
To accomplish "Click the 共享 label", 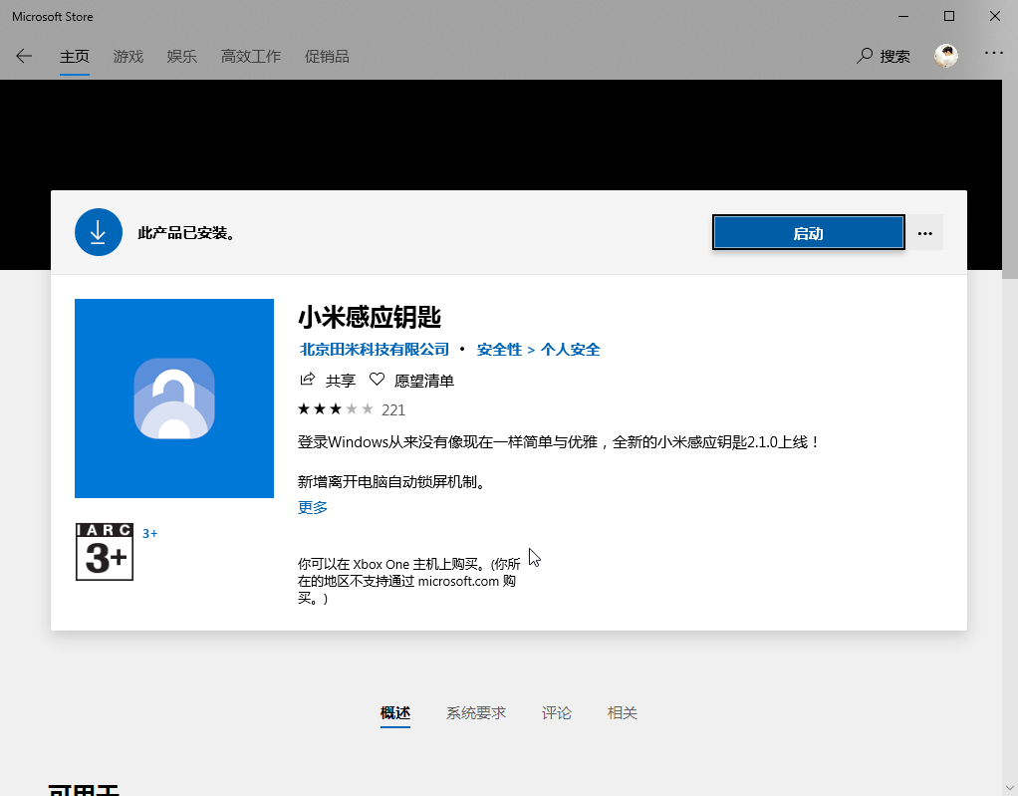I will pyautogui.click(x=341, y=381).
